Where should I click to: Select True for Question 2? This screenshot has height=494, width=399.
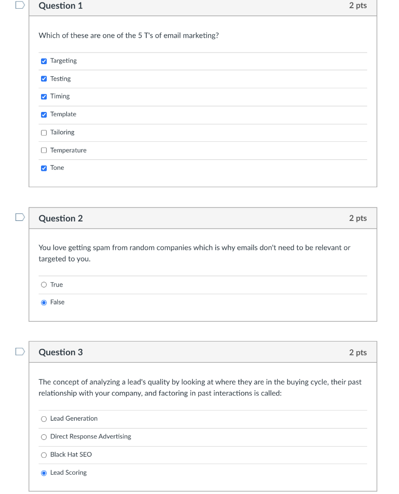point(44,285)
